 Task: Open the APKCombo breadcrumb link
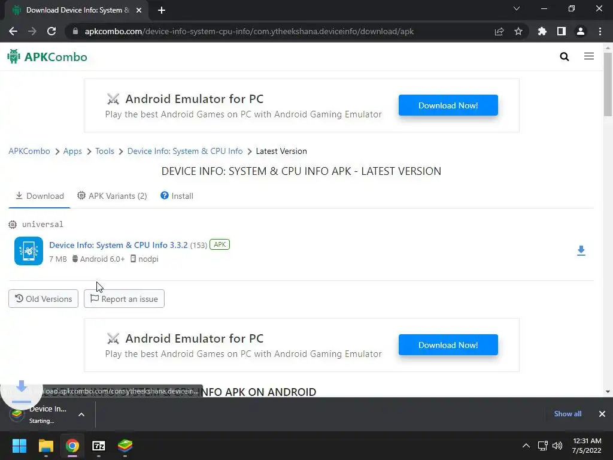(x=29, y=151)
